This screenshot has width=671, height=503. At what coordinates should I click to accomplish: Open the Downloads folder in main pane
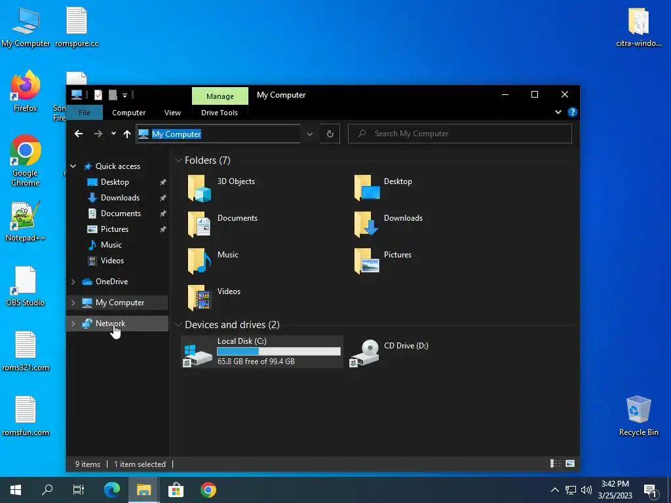(367, 224)
